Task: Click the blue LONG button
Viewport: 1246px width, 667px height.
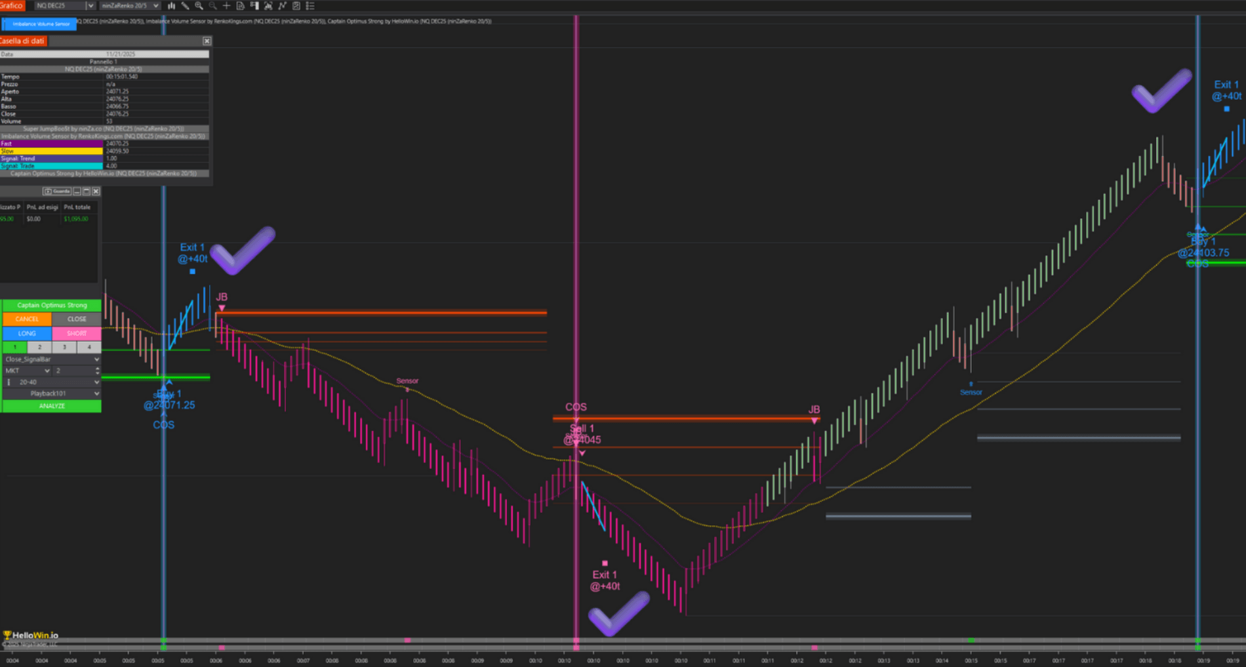Action: point(27,333)
